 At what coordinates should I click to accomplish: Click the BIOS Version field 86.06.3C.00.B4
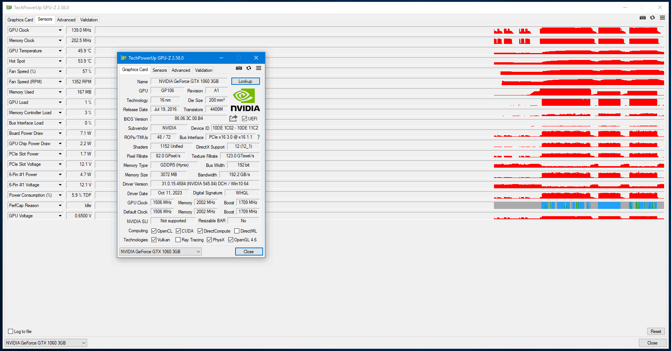(x=189, y=118)
